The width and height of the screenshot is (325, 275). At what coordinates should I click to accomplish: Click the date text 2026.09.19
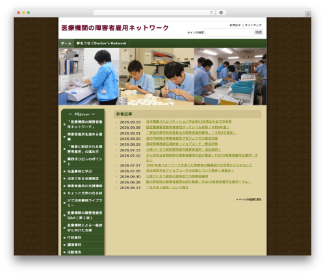coord(130,122)
